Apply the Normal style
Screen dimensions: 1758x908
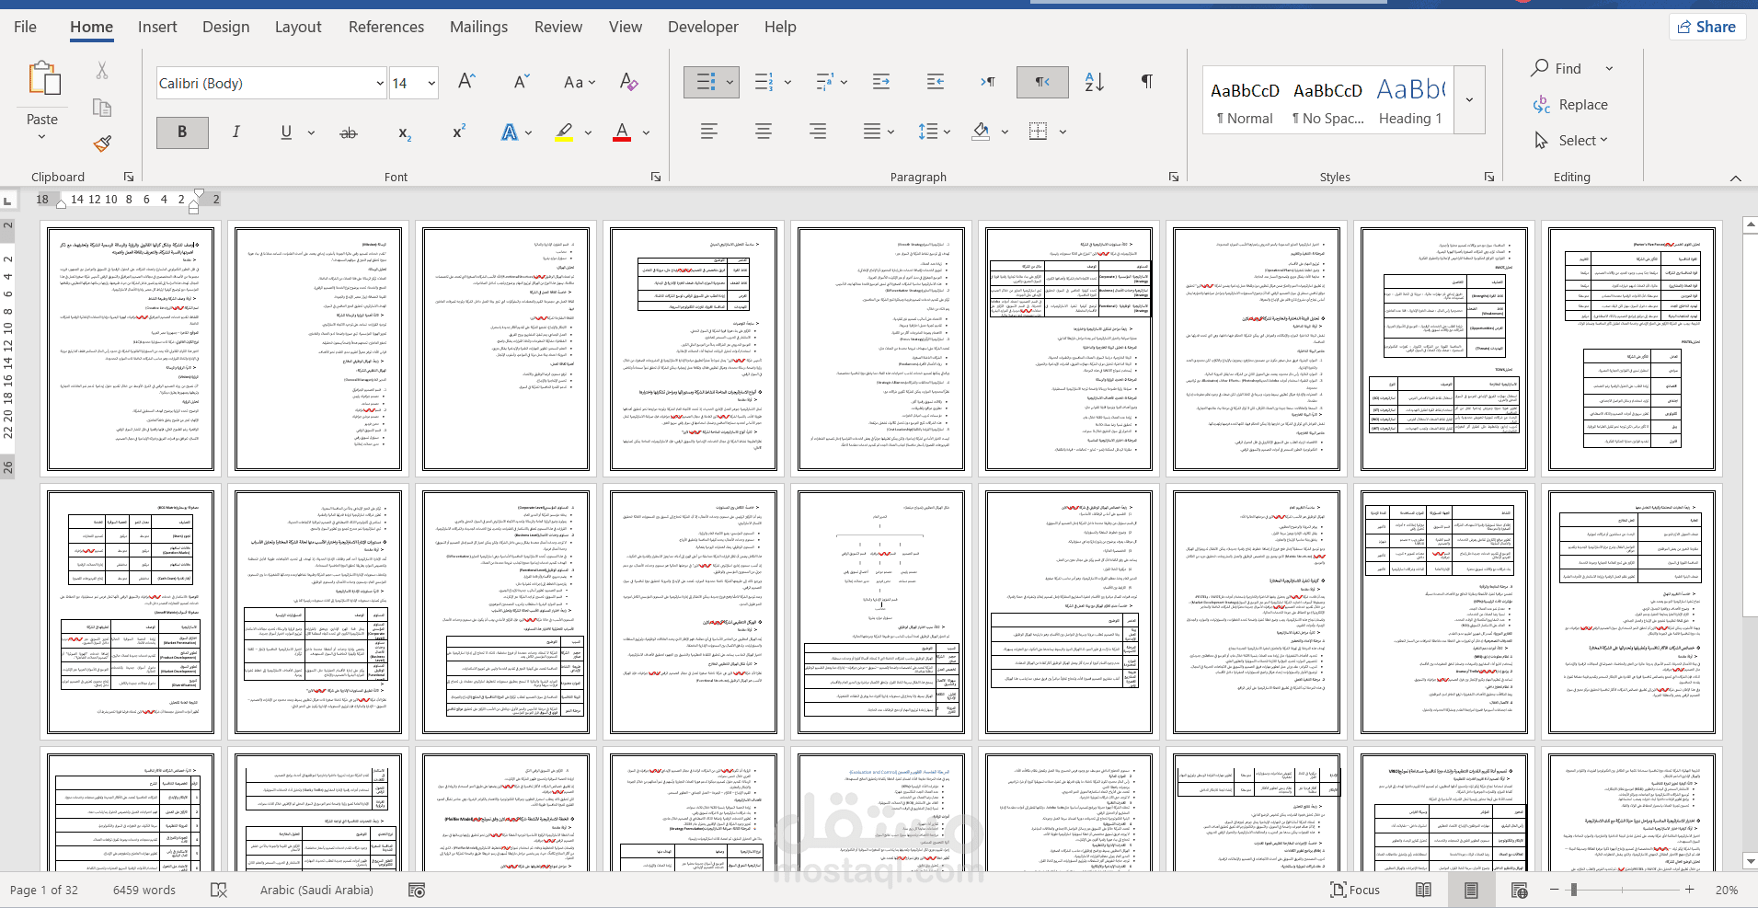(x=1245, y=101)
